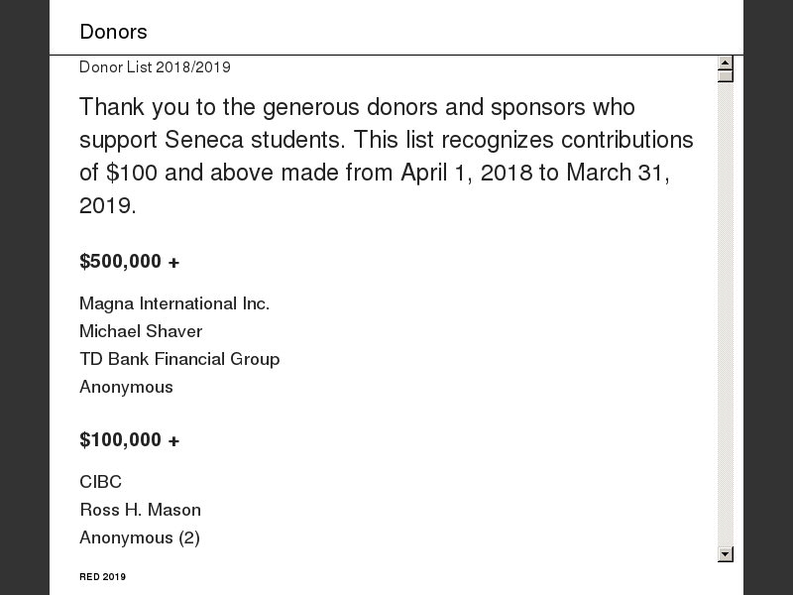This screenshot has width=793, height=595.
Task: Click the Michael Shaver donor name
Action: (x=141, y=331)
